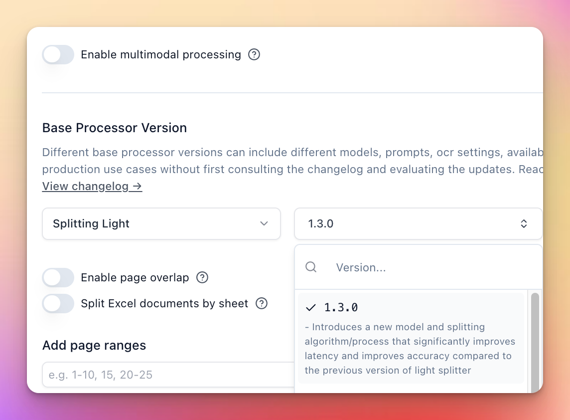Open the Splitting Light processor dropdown
Screen dimensions: 570x420
pos(161,223)
